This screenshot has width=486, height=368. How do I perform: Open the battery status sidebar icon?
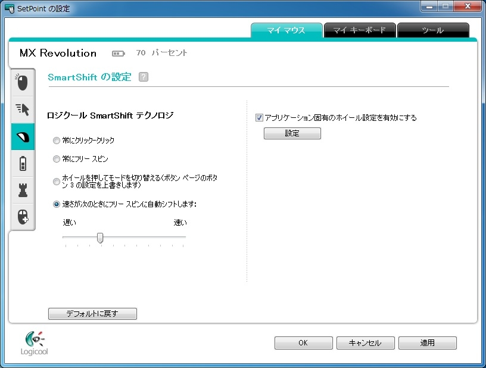[x=23, y=164]
